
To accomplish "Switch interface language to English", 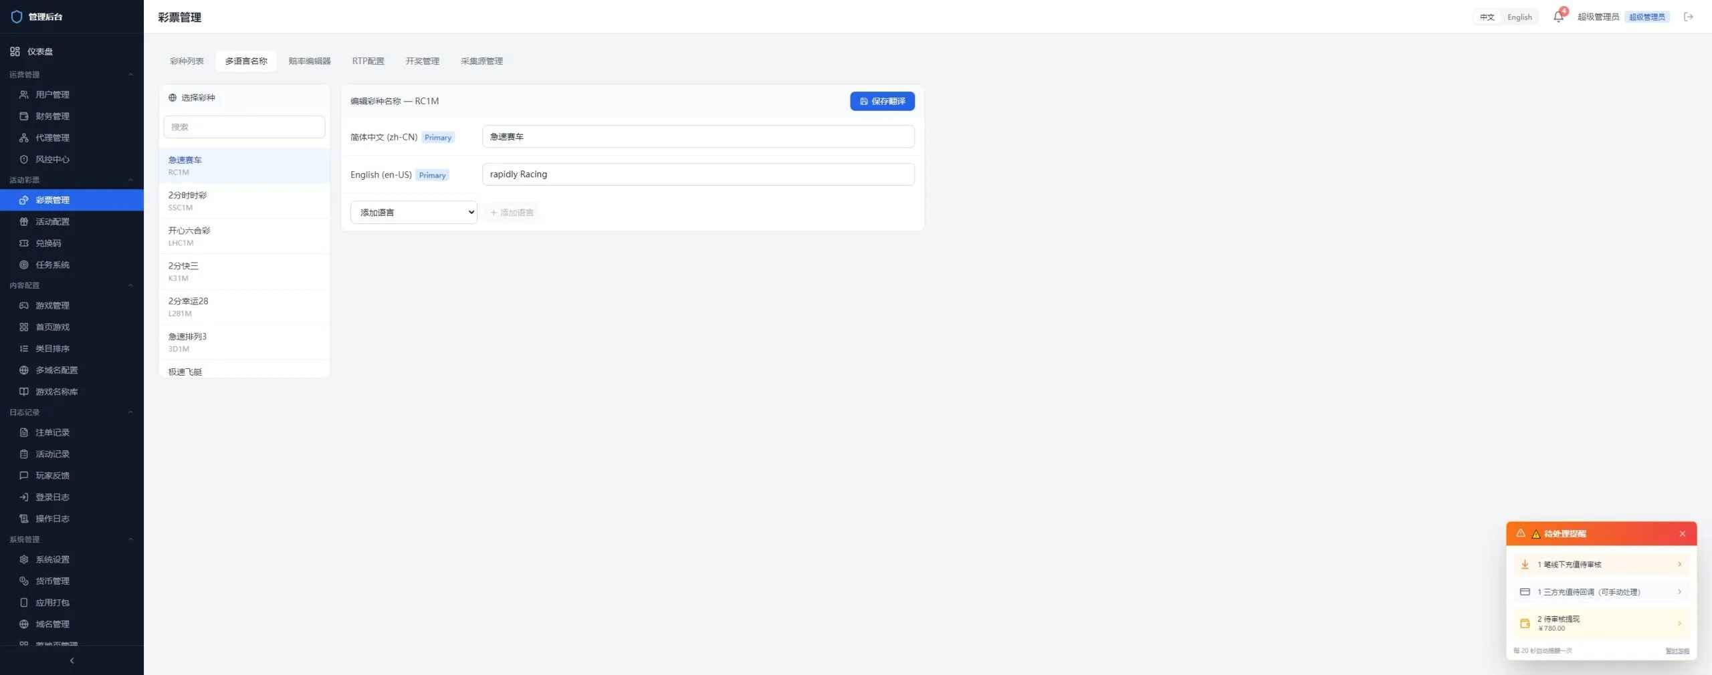I will point(1519,17).
